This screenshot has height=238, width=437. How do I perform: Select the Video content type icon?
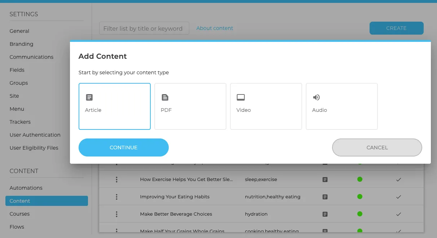tap(240, 97)
